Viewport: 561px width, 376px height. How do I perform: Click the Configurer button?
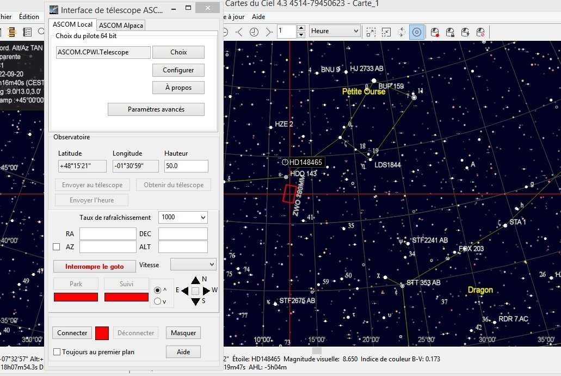pos(178,70)
